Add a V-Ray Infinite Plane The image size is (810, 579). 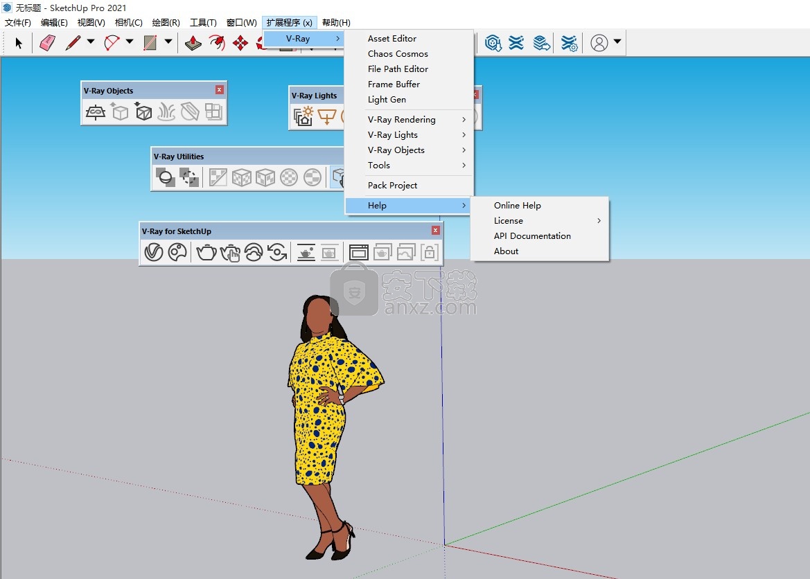click(96, 112)
